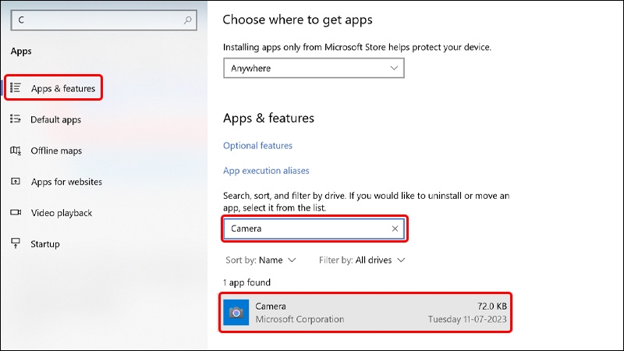
Task: Open Apps for websites settings
Action: click(66, 182)
